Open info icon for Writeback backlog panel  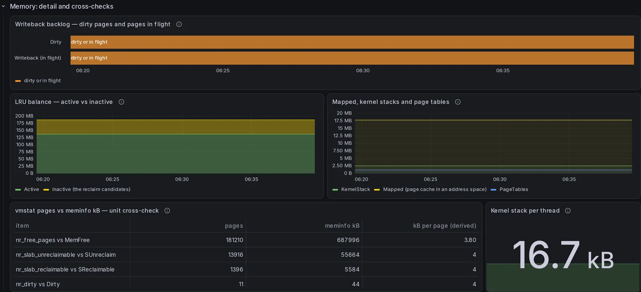point(179,24)
